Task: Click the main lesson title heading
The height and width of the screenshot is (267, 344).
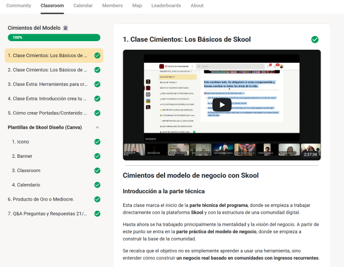Action: [187, 39]
